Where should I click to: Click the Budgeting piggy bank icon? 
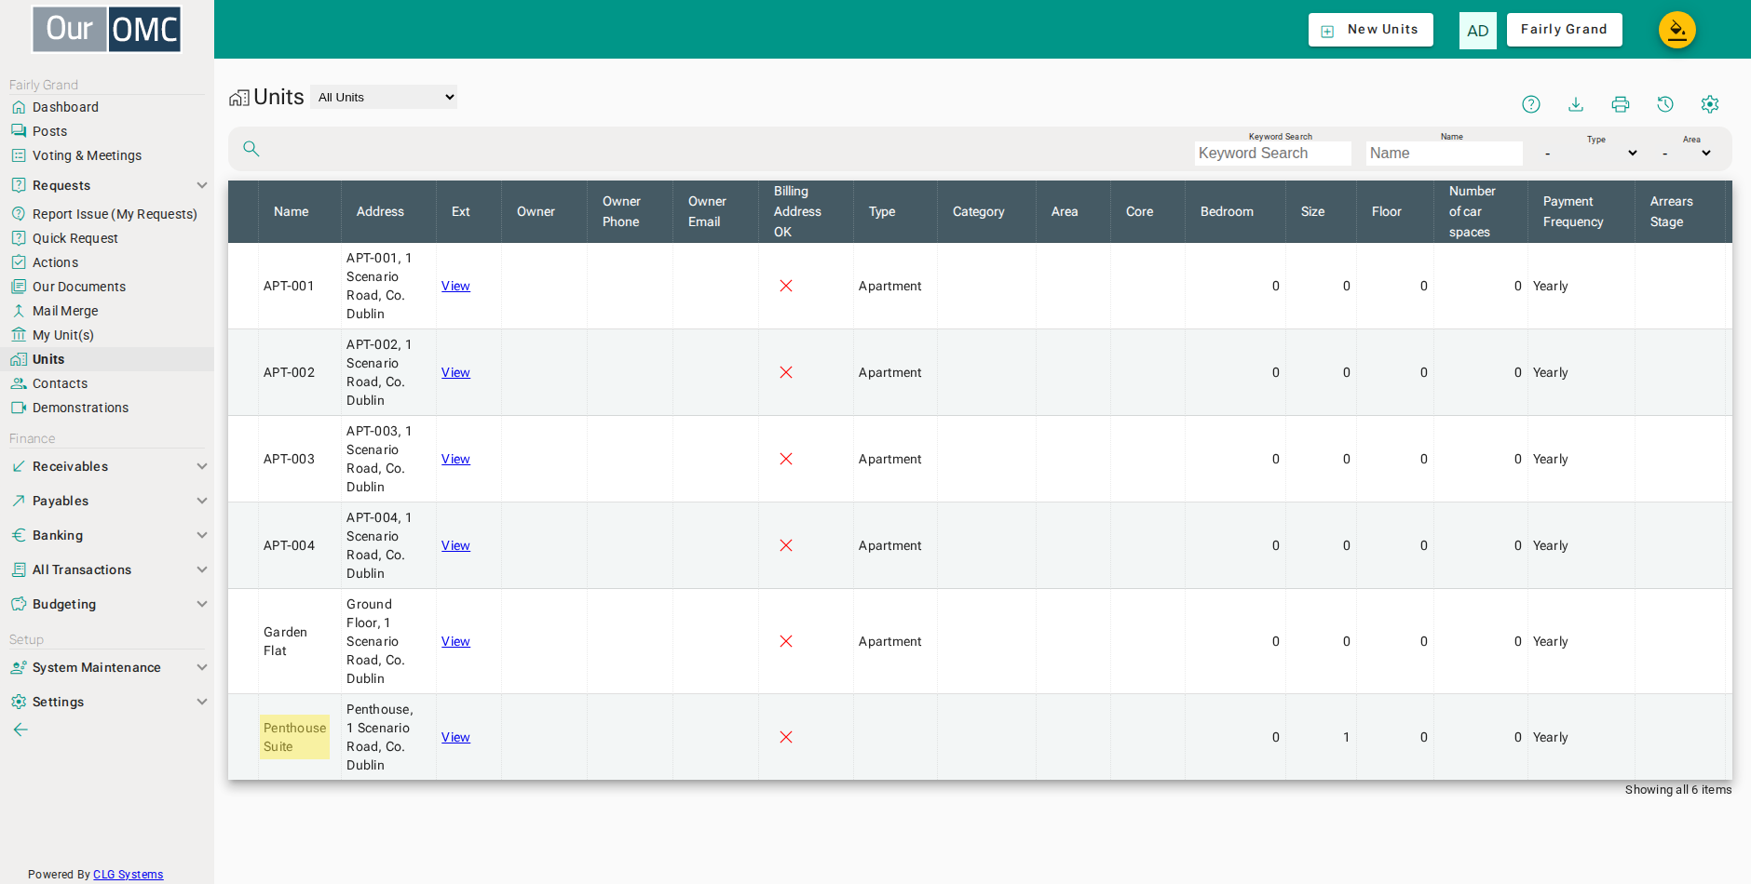point(19,604)
